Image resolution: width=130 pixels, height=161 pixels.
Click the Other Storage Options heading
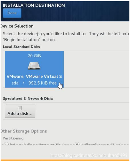(24, 131)
